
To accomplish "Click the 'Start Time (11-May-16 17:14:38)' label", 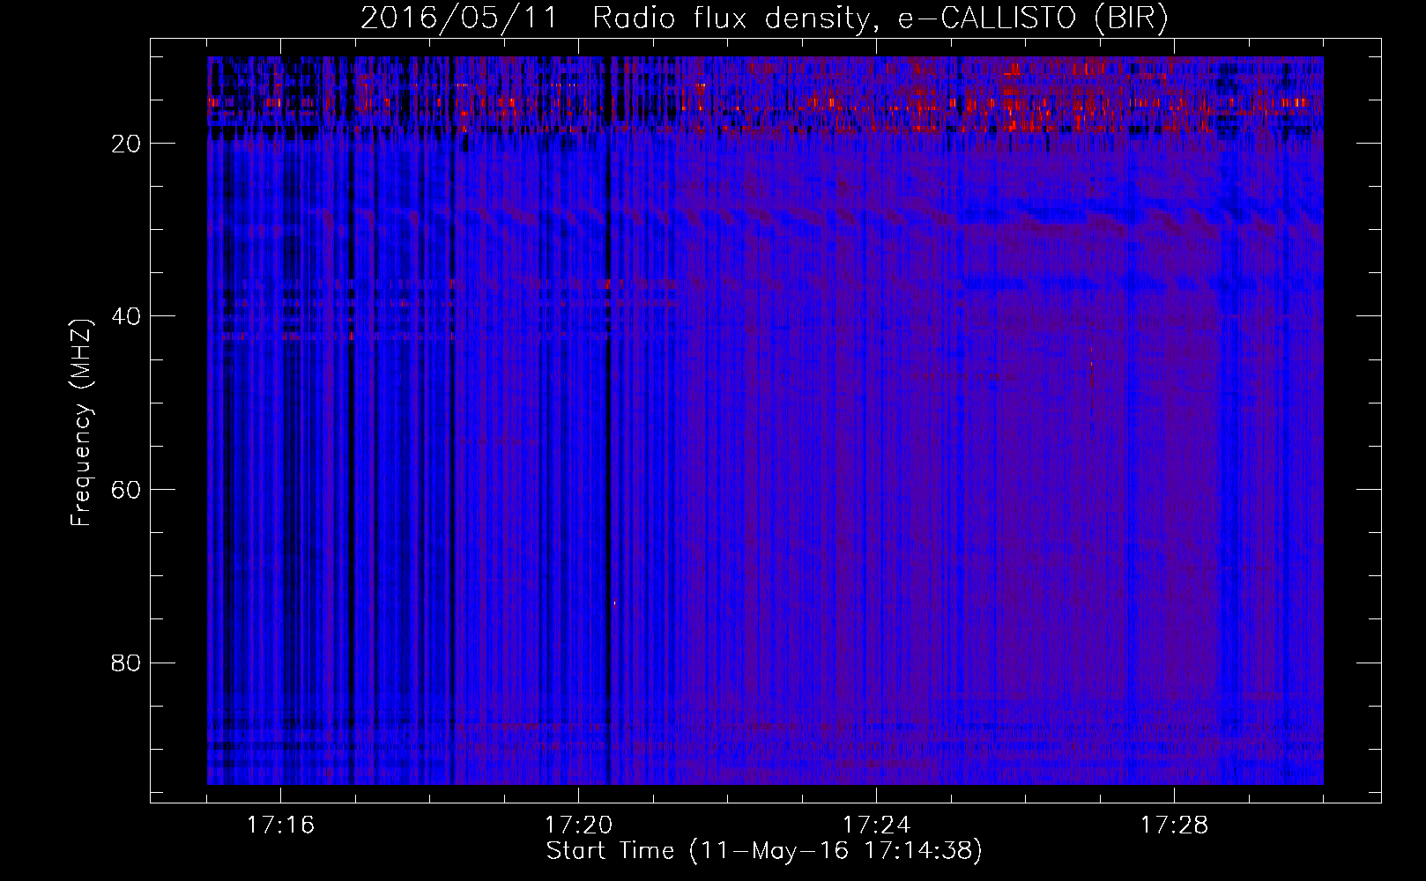I will point(764,851).
